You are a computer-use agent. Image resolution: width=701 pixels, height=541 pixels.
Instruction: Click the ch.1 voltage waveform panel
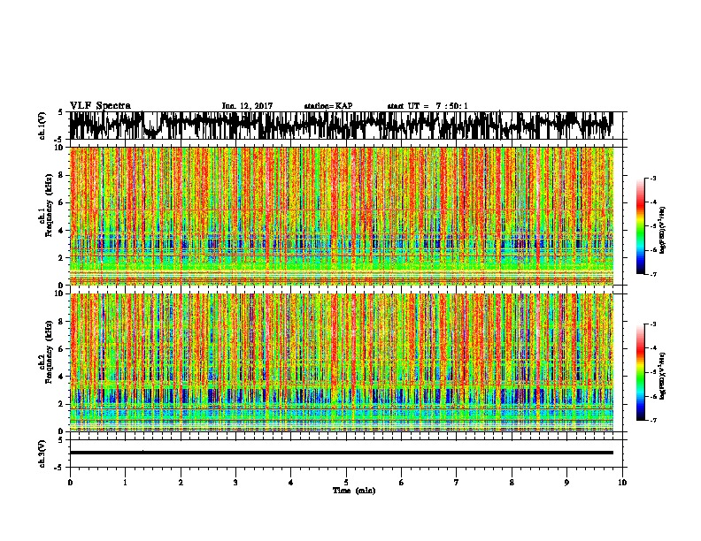346,126
